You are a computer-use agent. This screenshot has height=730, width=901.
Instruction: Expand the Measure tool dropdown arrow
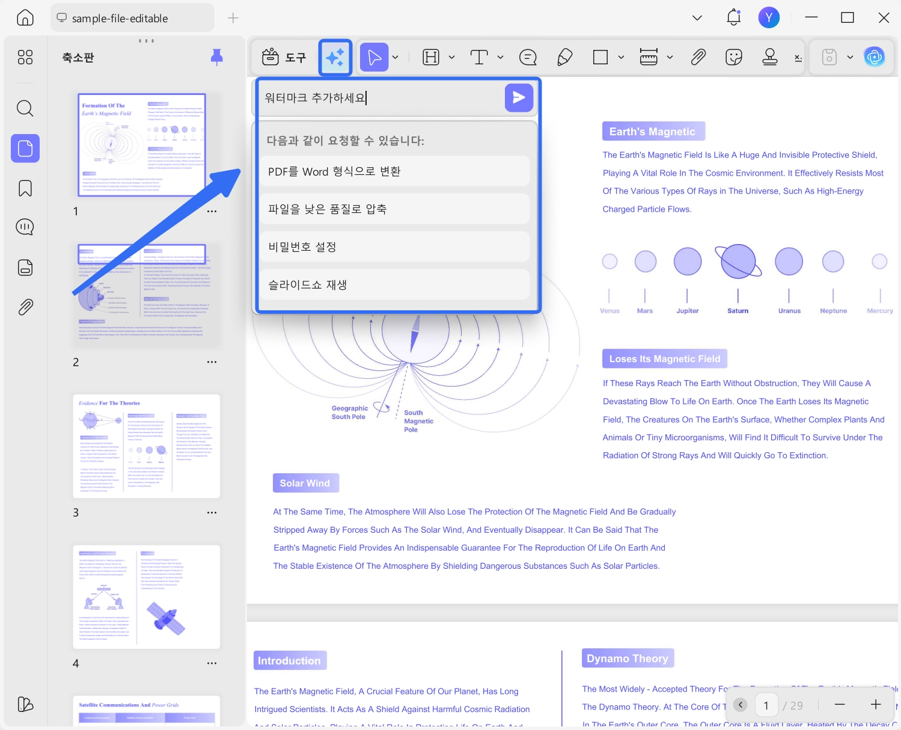[670, 58]
